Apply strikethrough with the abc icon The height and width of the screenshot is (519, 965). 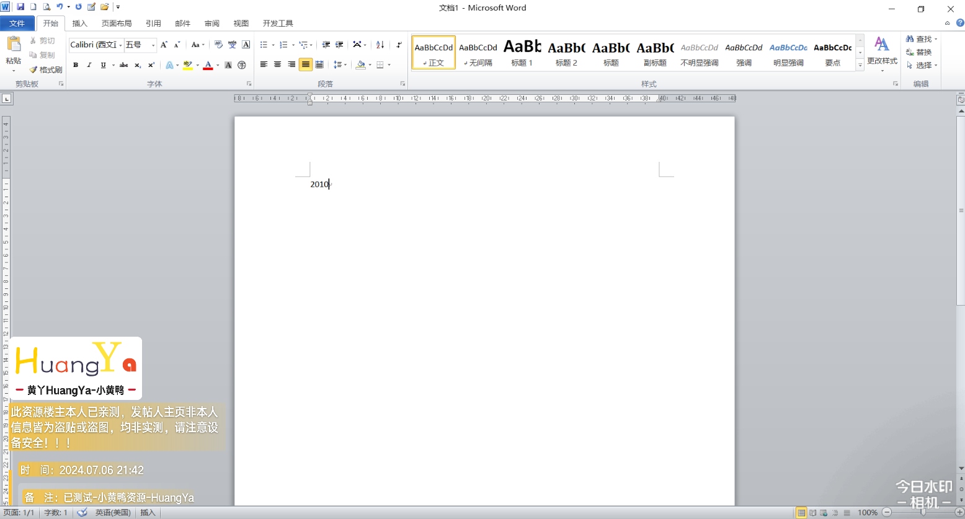tap(123, 65)
